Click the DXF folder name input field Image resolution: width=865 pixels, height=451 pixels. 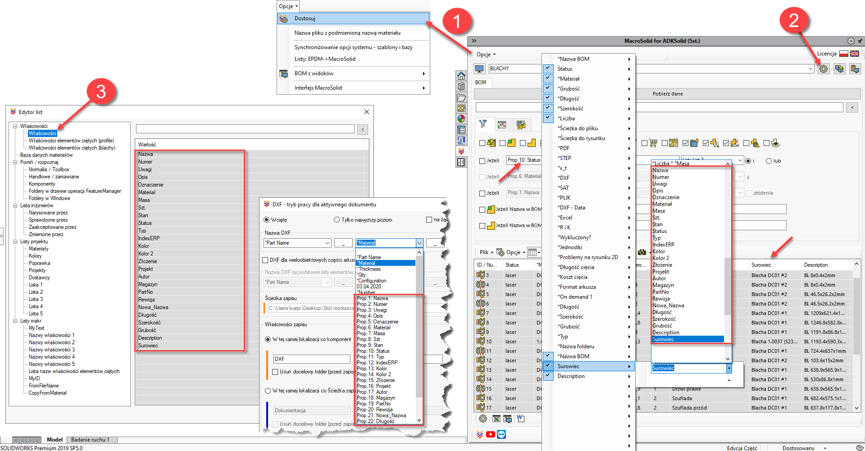point(312,359)
